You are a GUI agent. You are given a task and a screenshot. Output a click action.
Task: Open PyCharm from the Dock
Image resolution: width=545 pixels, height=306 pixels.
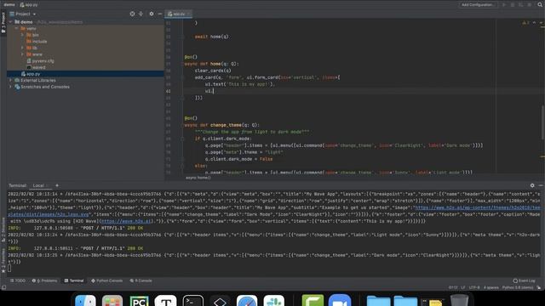pyautogui.click(x=139, y=301)
